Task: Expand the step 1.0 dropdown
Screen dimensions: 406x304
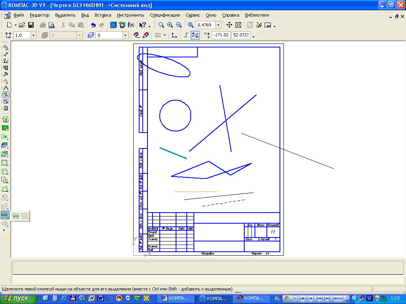Action: tap(33, 35)
